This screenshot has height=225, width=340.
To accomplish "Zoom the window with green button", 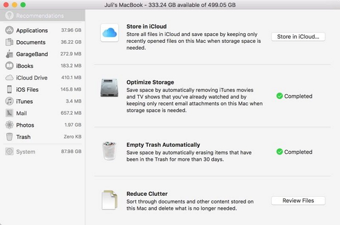I will click(23, 5).
